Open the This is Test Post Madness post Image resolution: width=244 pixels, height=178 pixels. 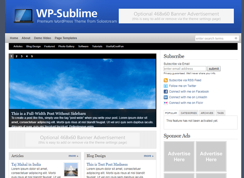[107, 164]
